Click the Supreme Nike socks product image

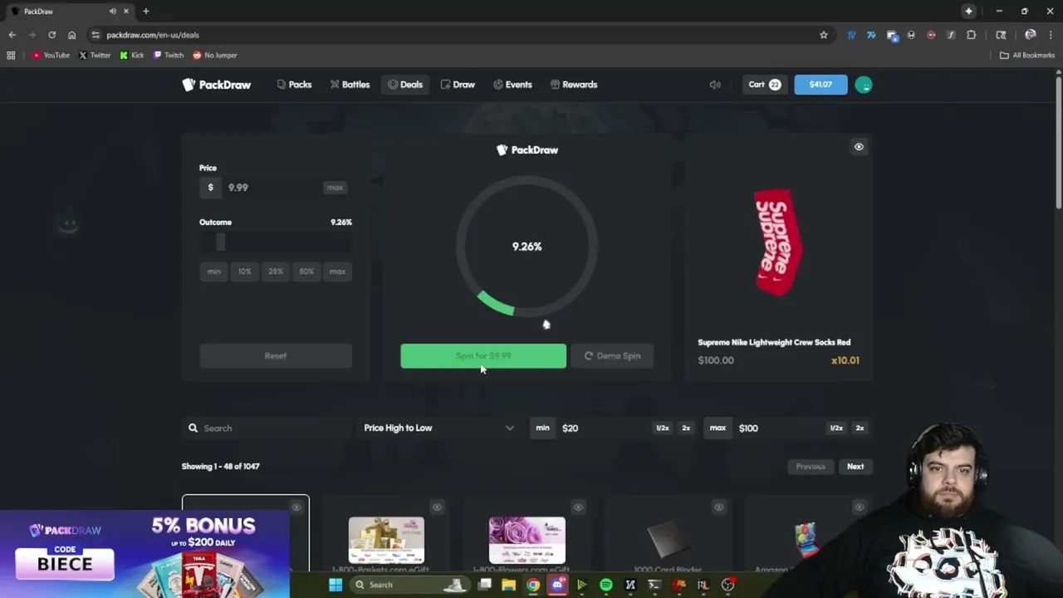point(778,242)
